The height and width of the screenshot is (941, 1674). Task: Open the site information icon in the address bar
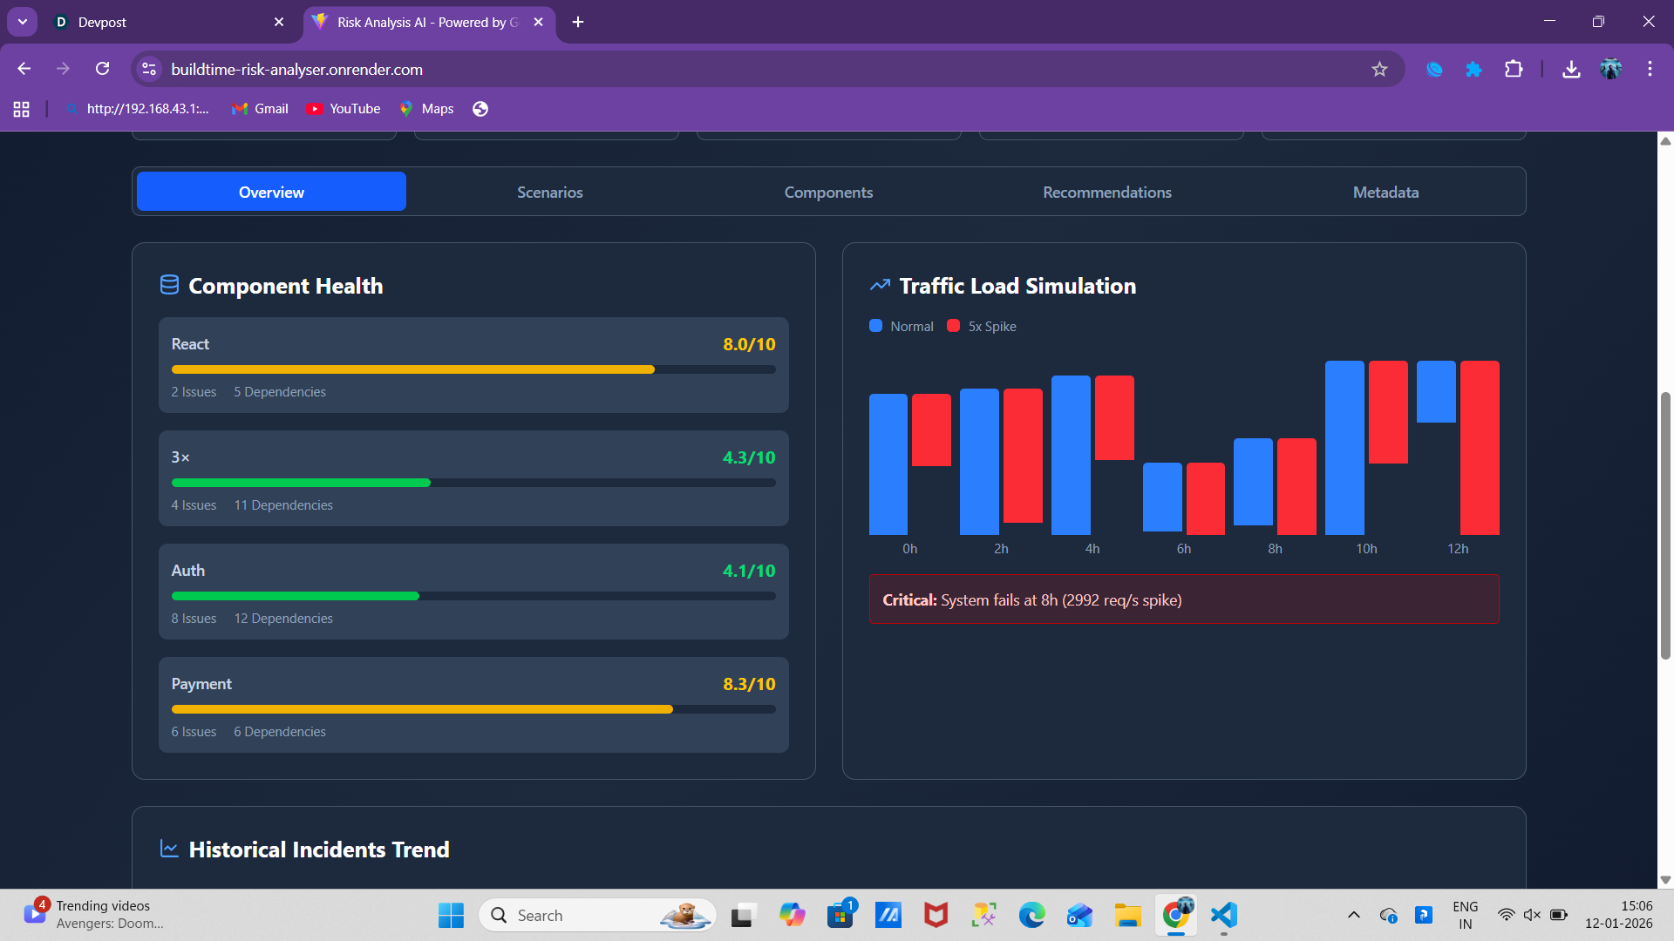click(149, 69)
